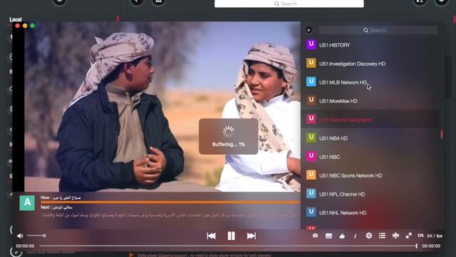Image resolution: width=456 pixels, height=257 pixels.
Task: Click the aspect ratio resize icon
Action: click(395, 236)
